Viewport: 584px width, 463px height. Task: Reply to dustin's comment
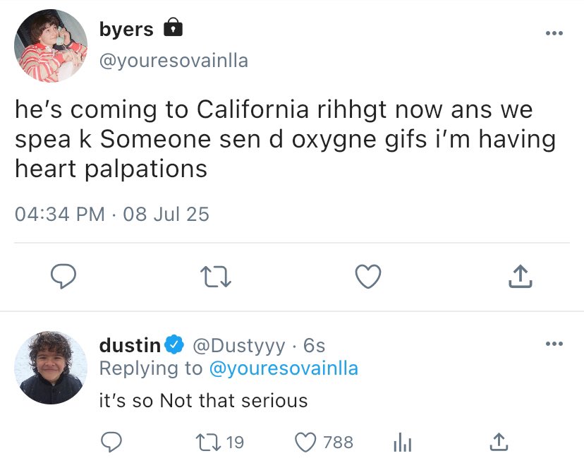point(112,442)
